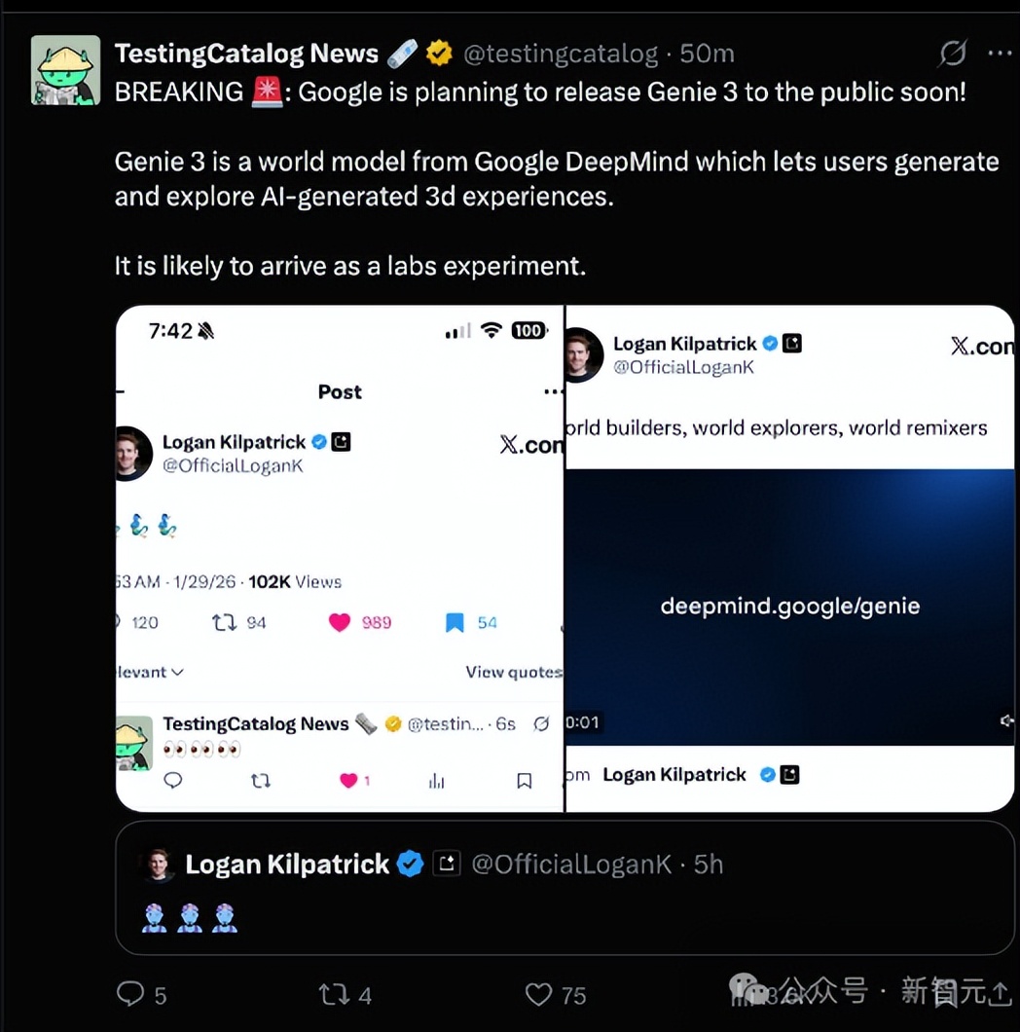Click the Grok icon on the main post
The image size is (1020, 1032).
click(952, 54)
